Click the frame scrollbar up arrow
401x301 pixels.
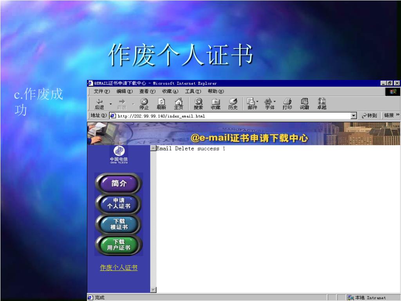click(x=153, y=148)
